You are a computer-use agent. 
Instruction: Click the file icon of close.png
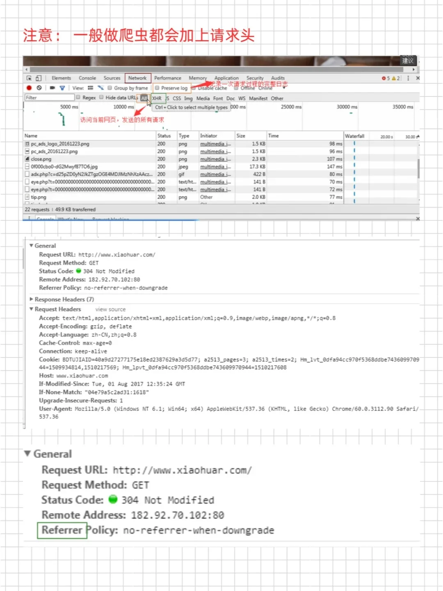27,159
